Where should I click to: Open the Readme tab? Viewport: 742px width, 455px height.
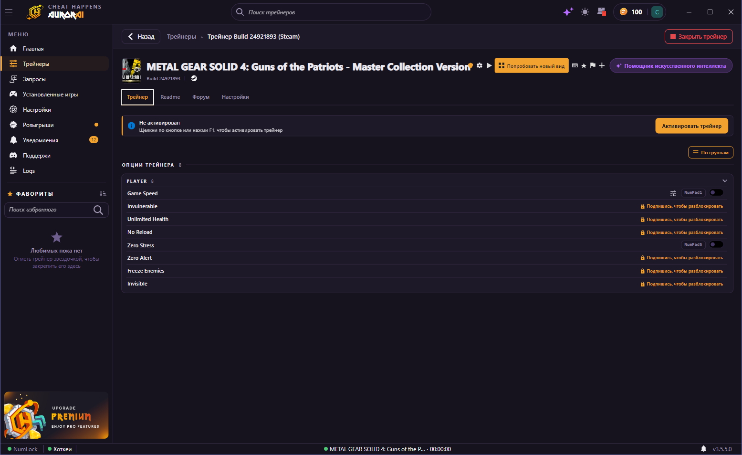coord(170,97)
